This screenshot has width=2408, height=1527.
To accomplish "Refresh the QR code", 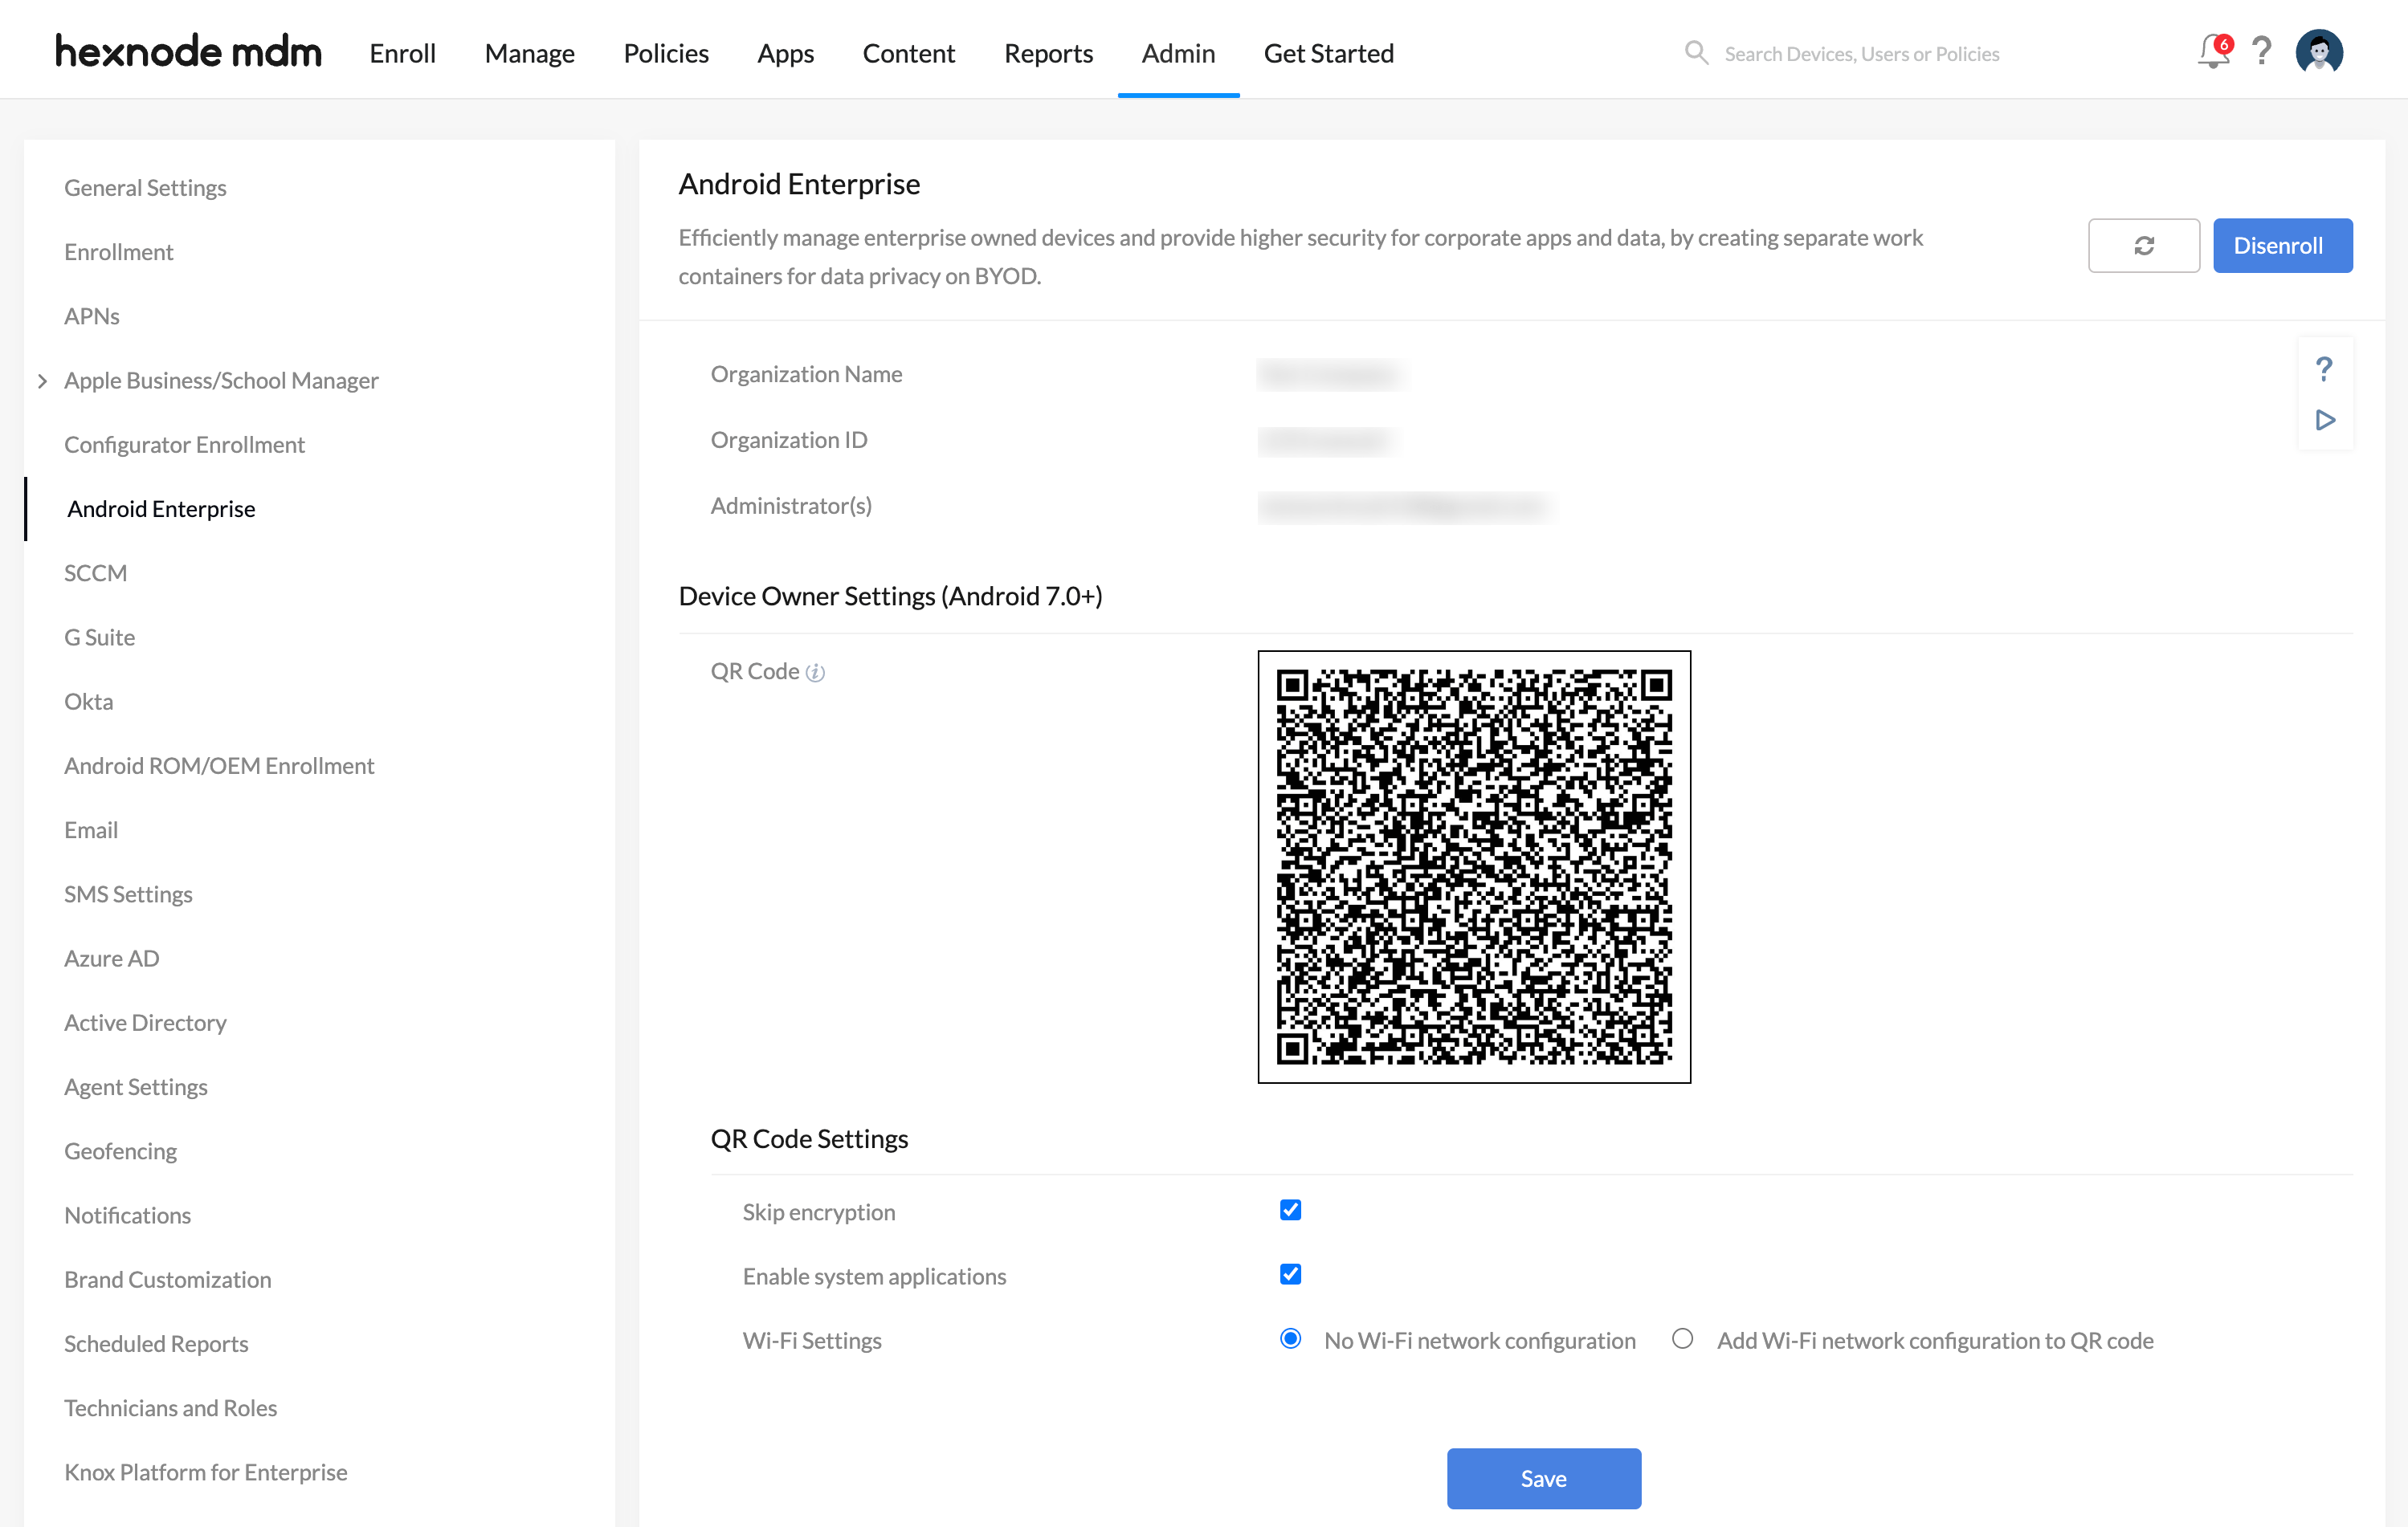I will tap(2144, 245).
